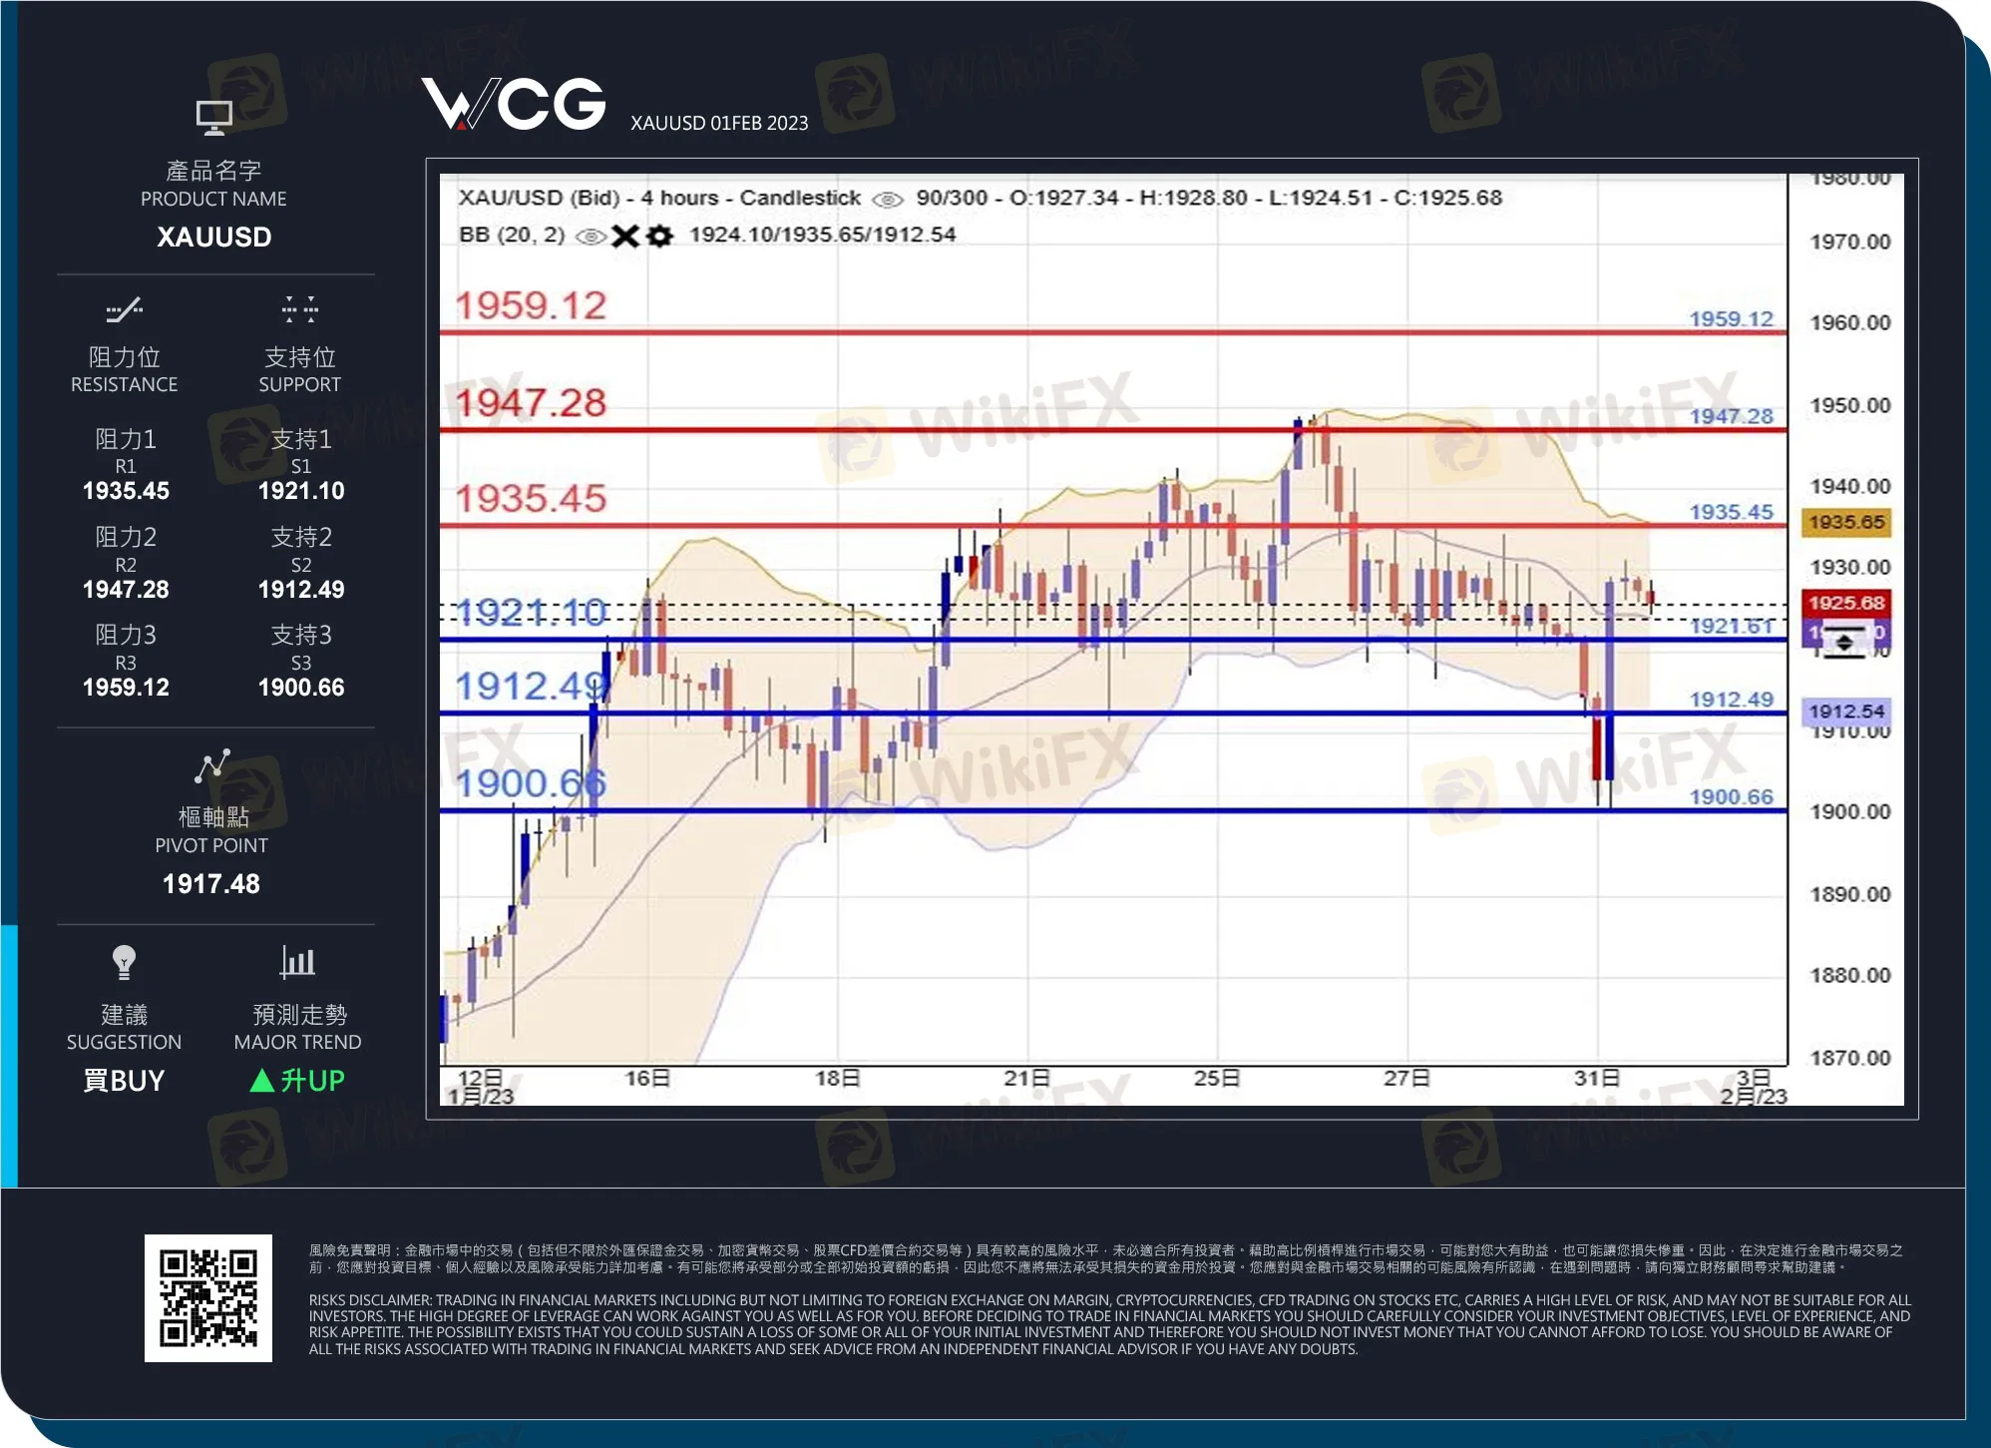
Task: Click the support crosshair icon in sidebar
Action: coord(298,310)
